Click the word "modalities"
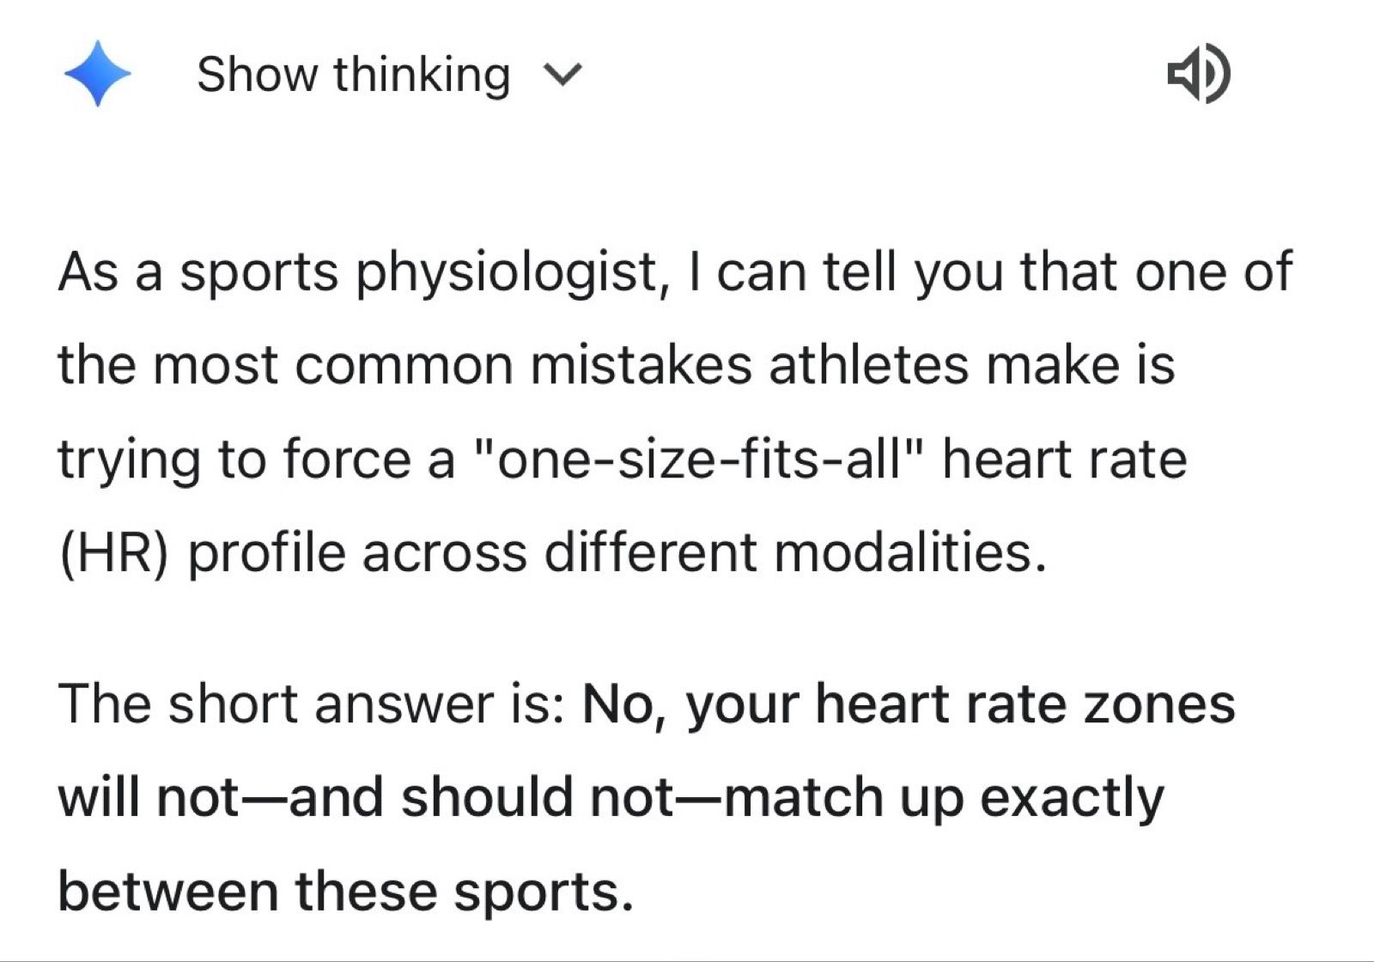 point(909,552)
